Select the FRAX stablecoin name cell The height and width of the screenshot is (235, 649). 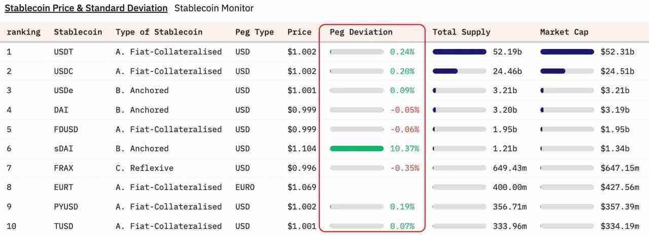click(63, 168)
